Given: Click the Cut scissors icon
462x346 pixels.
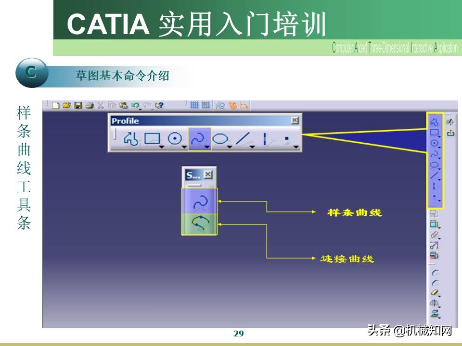Looking at the screenshot, I should pyautogui.click(x=101, y=105).
